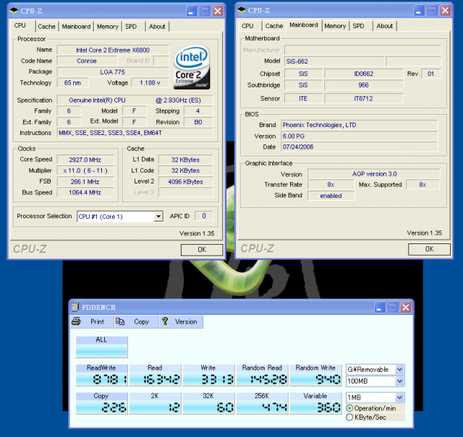Image resolution: width=463 pixels, height=437 pixels.
Task: Click the Sensor chip IT8712 field
Action: (363, 98)
